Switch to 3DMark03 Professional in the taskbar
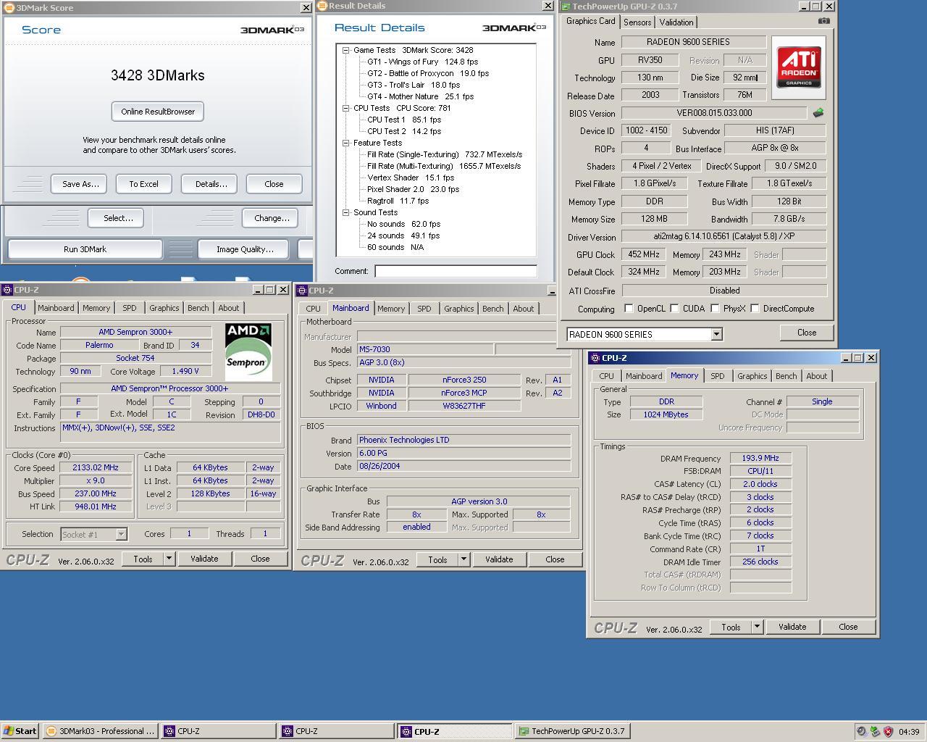 [x=100, y=731]
